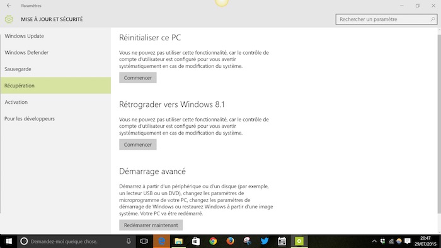Viewport: 441px width, 248px height.
Task: Open the Windows Store from the taskbar
Action: [196, 241]
